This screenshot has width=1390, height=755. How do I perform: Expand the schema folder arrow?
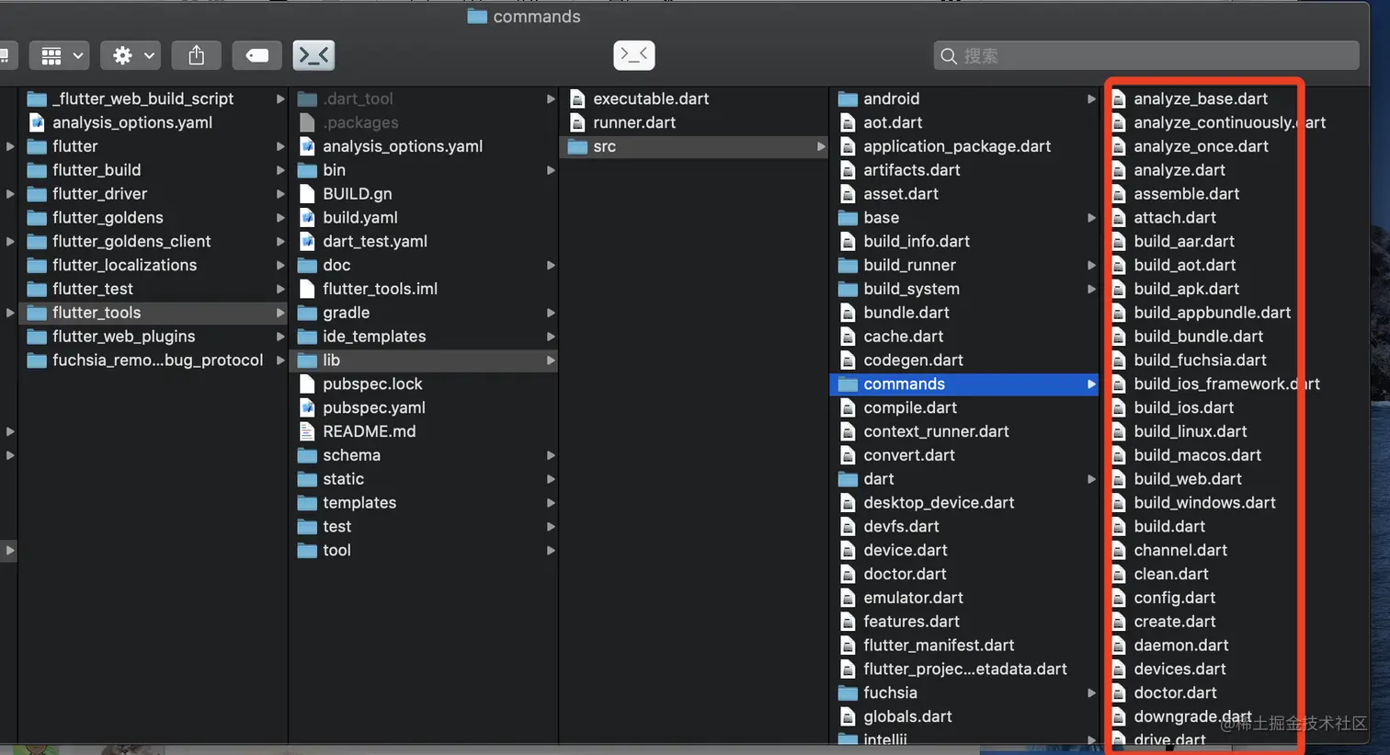[551, 455]
